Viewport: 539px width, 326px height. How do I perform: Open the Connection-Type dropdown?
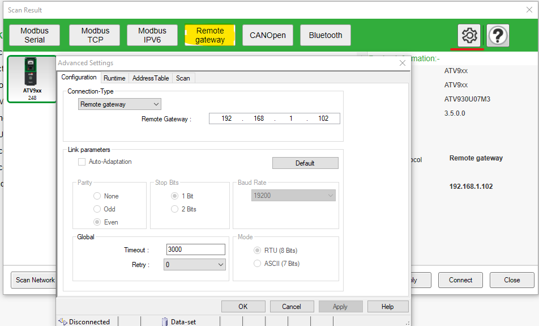pyautogui.click(x=119, y=104)
